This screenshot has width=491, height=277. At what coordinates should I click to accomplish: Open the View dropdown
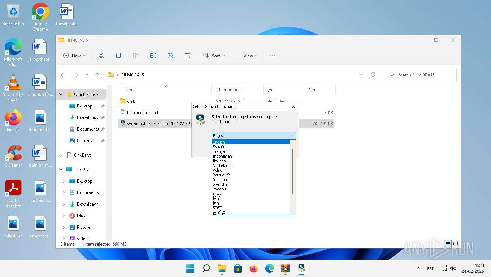[x=246, y=56]
